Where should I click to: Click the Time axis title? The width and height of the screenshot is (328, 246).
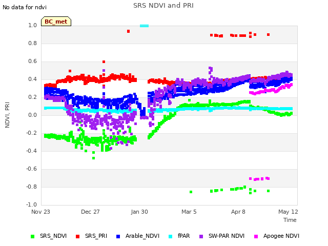[290, 220]
